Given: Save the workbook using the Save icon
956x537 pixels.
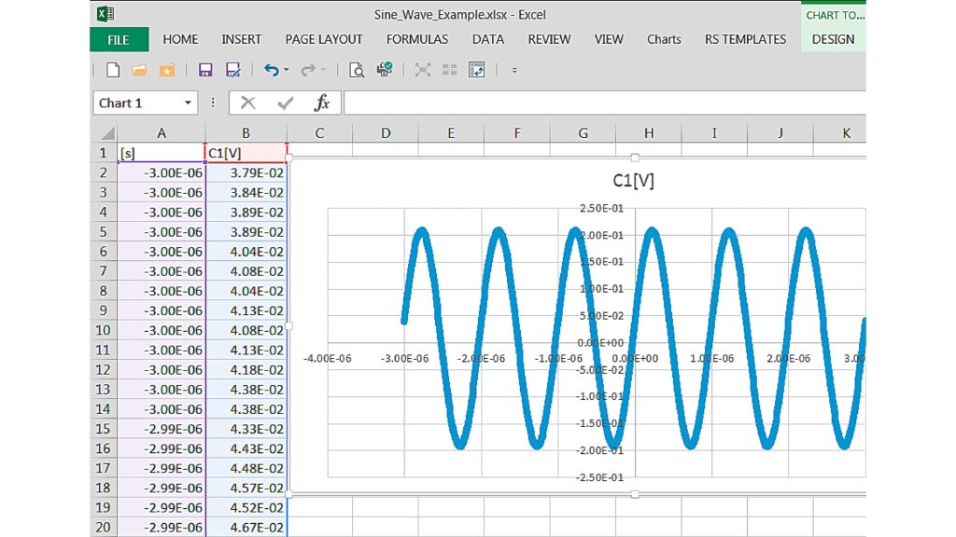Looking at the screenshot, I should click(204, 70).
